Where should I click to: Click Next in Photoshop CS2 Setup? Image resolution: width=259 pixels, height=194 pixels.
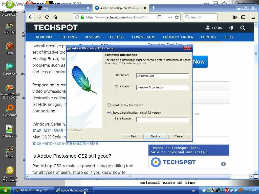(156, 136)
